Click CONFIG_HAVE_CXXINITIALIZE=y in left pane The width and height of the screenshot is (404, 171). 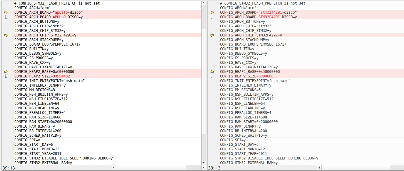coord(43,67)
